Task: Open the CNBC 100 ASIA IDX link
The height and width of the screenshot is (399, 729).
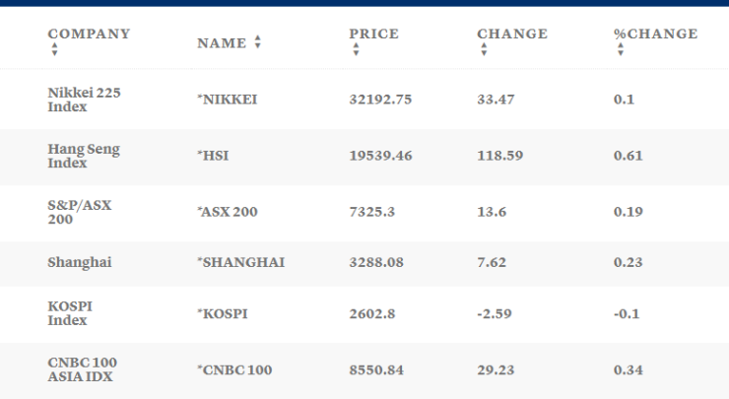Action: 82,370
